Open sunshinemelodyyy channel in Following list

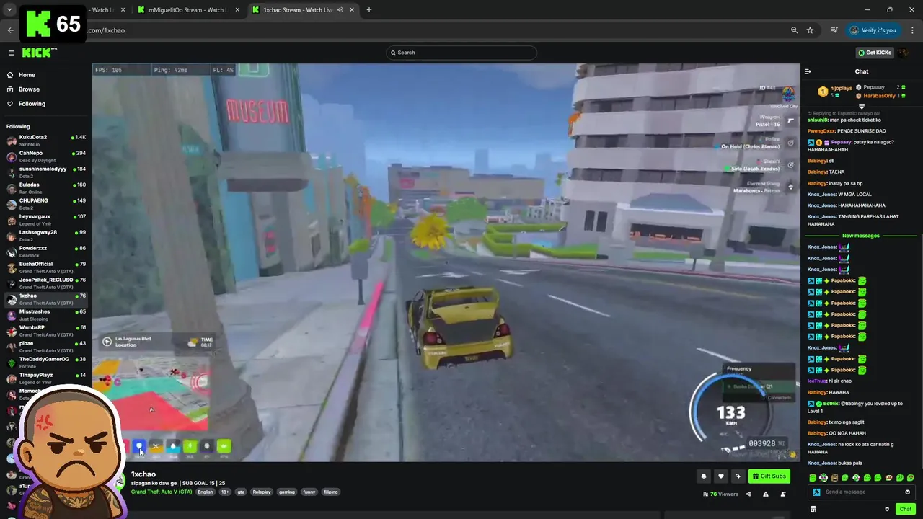pyautogui.click(x=45, y=172)
